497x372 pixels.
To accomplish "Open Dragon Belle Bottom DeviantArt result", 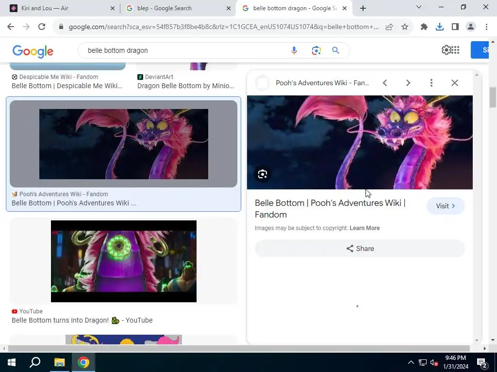I will [x=186, y=86].
